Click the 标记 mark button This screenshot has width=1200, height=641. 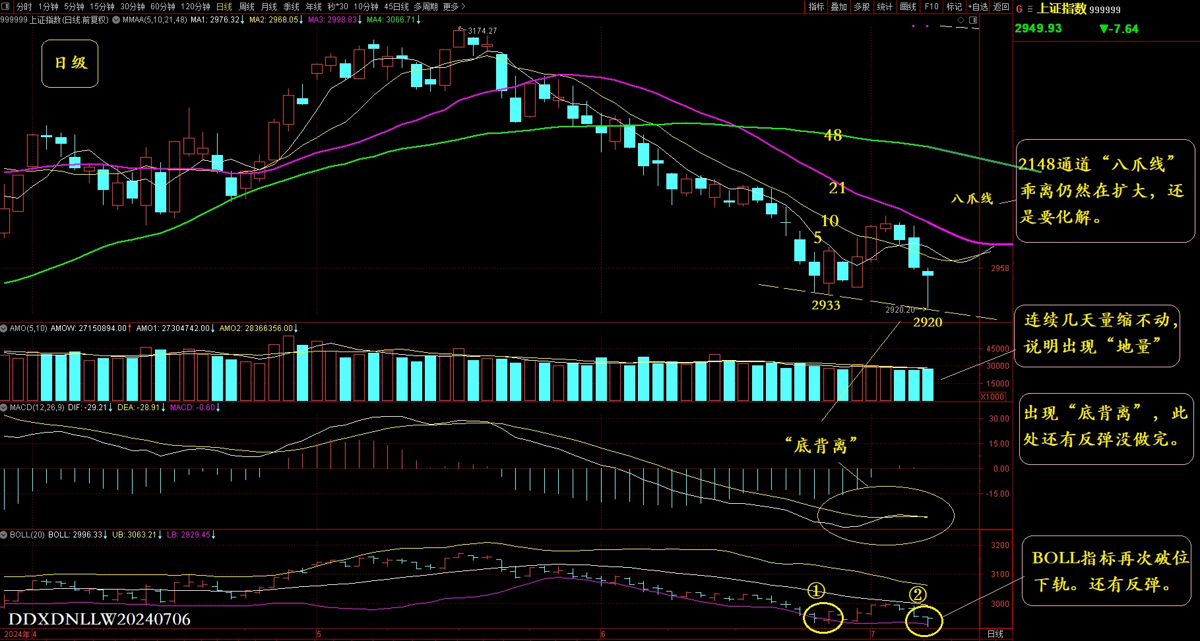(954, 7)
